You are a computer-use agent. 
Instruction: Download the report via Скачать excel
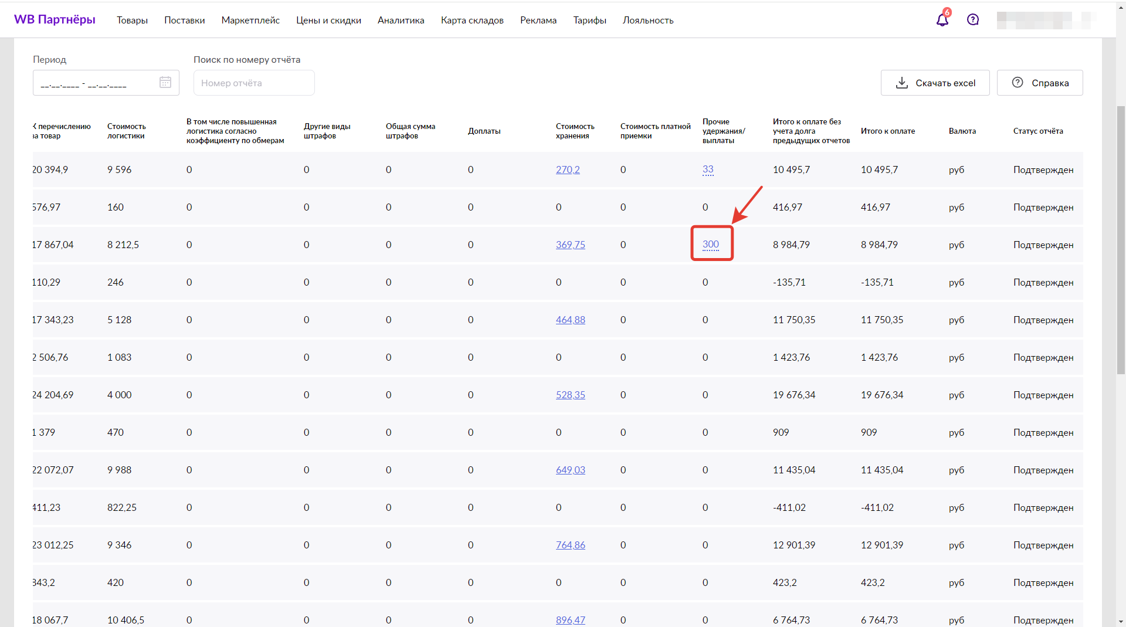click(x=935, y=83)
